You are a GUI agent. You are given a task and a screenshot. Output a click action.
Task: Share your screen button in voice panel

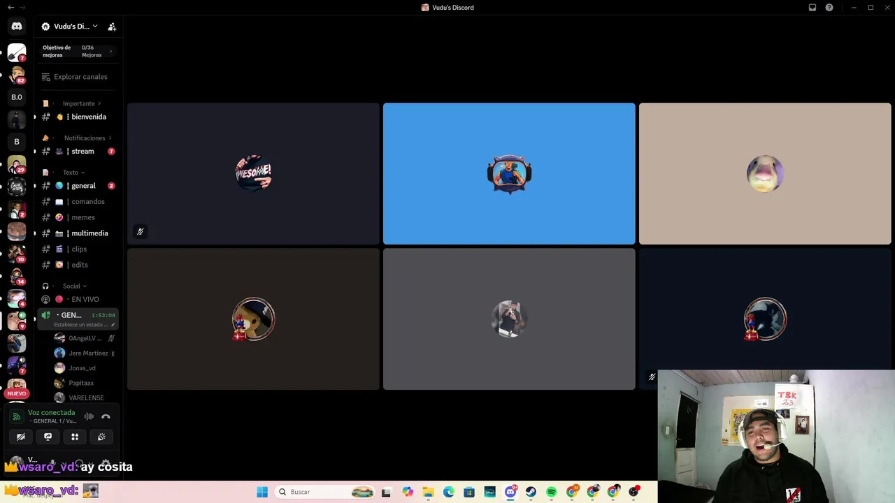click(x=48, y=437)
